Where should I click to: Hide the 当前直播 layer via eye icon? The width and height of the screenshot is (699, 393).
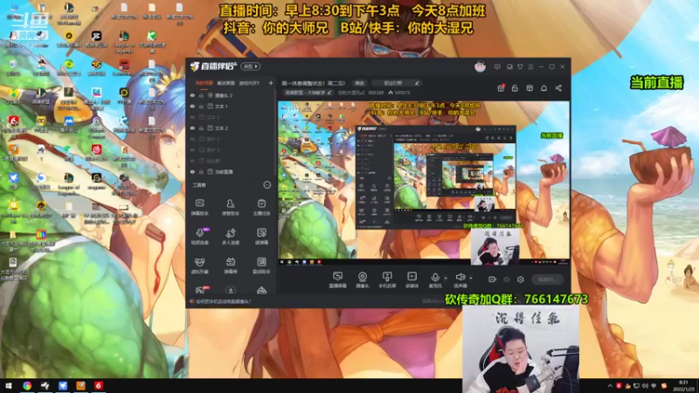point(192,171)
